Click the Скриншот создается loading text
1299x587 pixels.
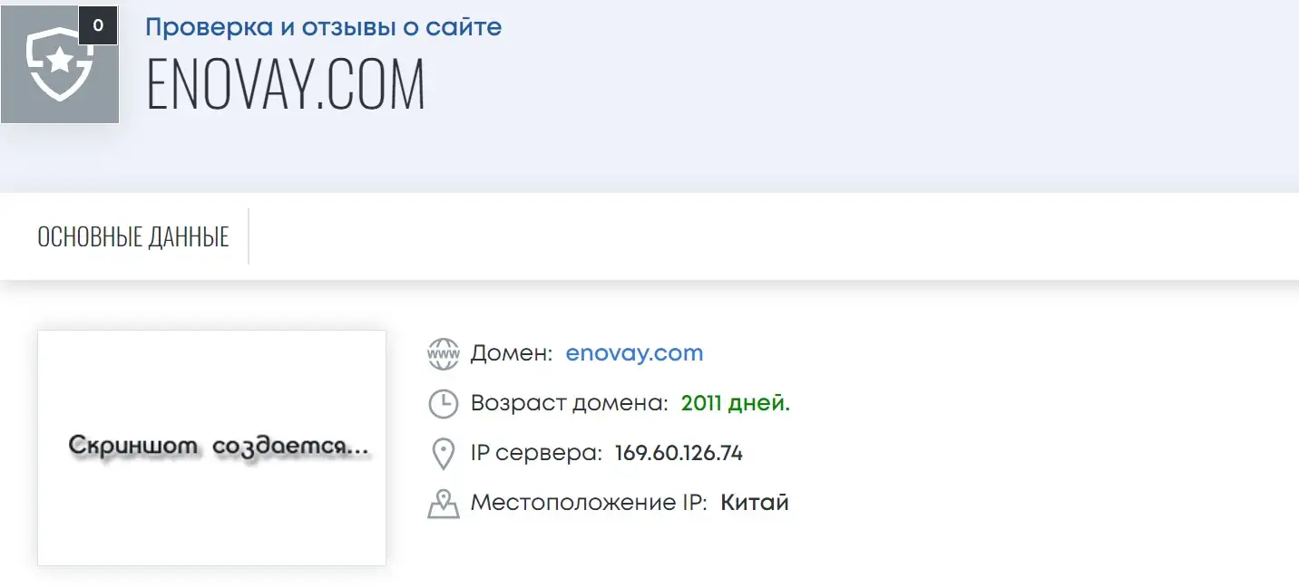click(x=220, y=447)
